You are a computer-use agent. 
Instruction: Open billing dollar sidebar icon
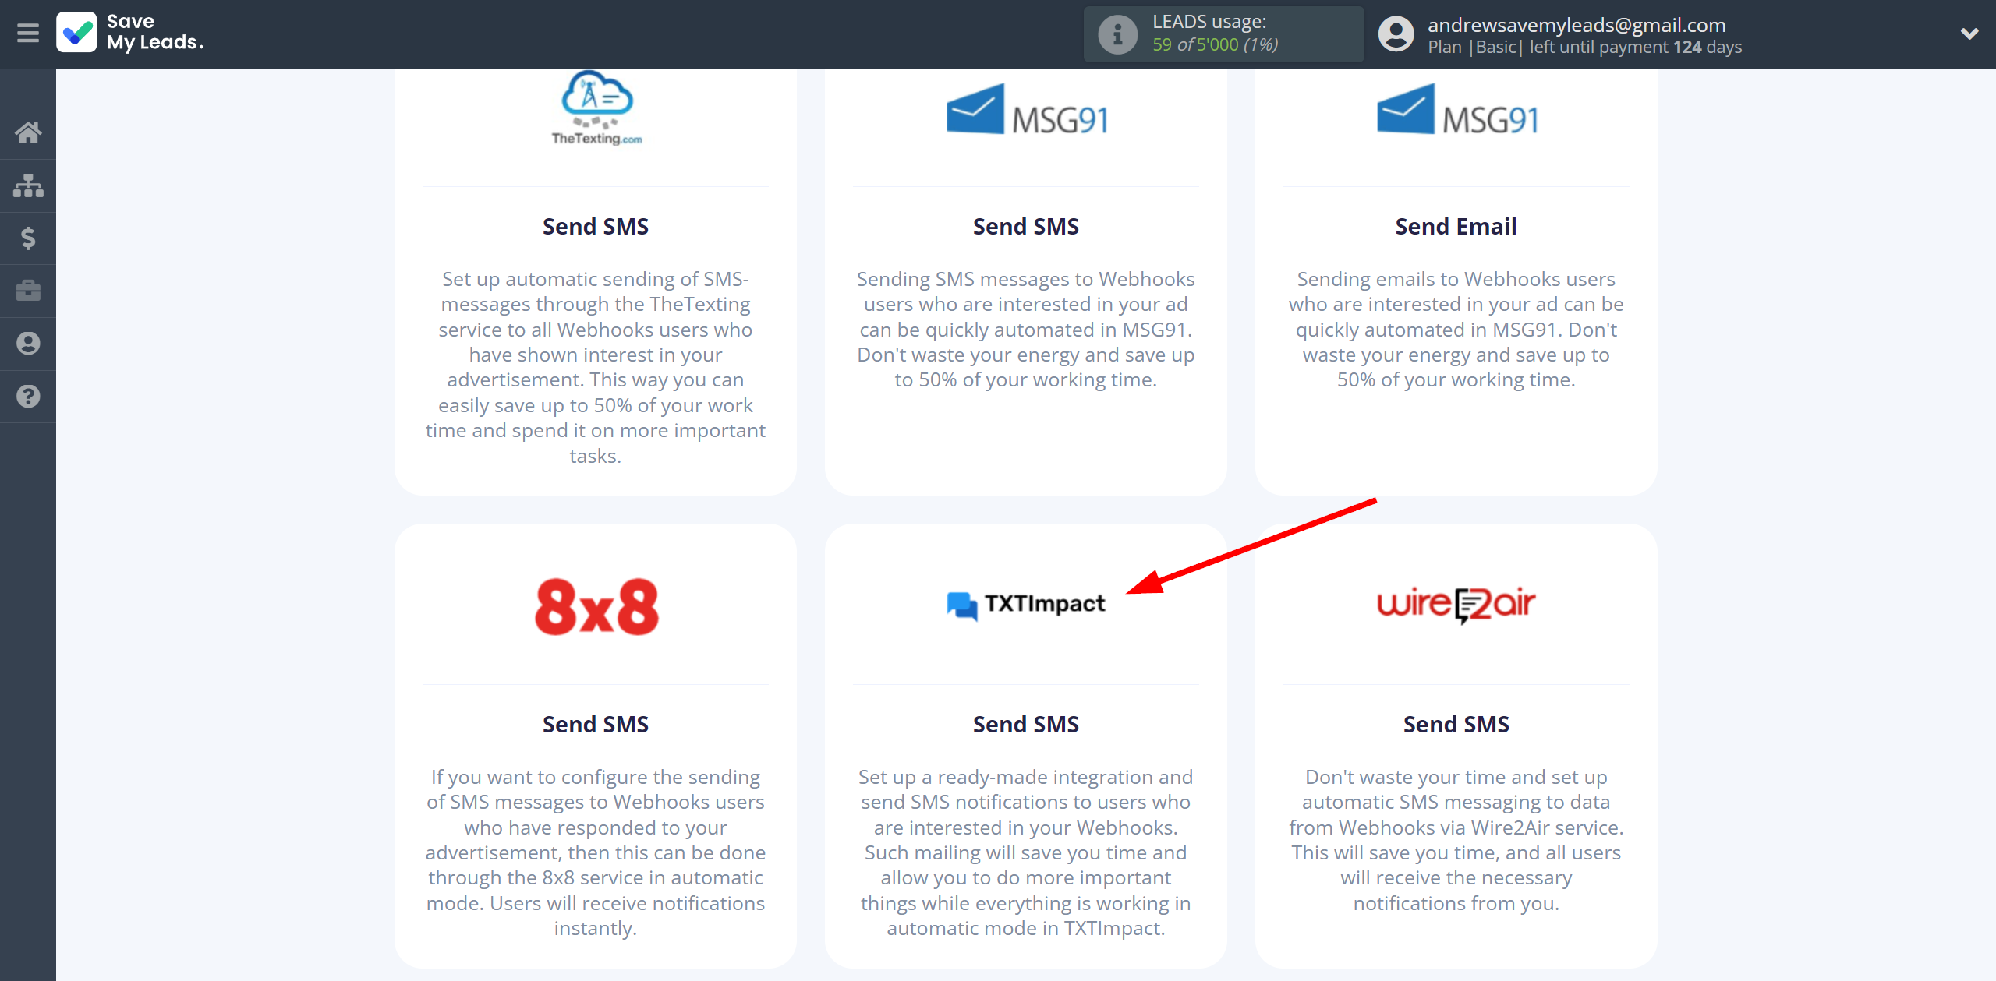[x=28, y=238]
